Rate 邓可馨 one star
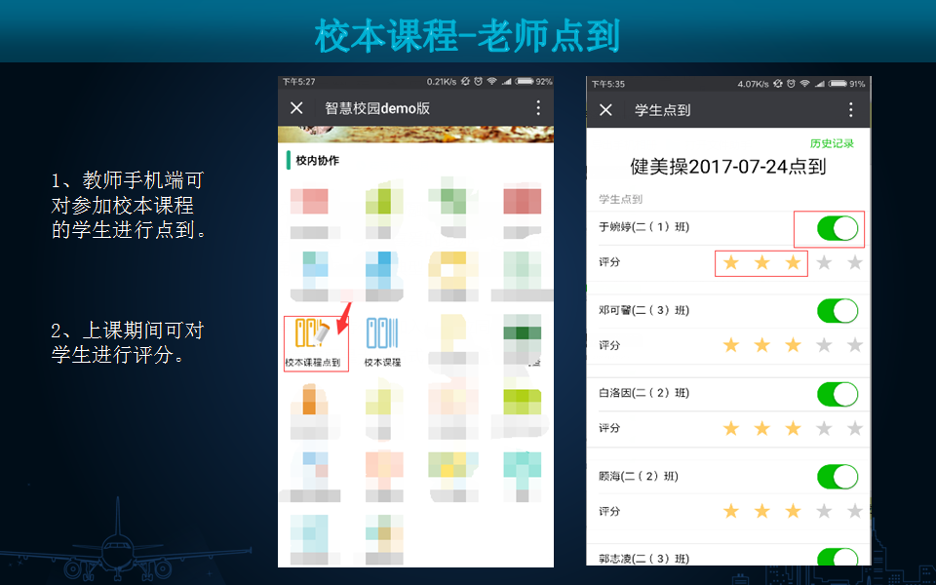Screen dimensions: 936x585 coord(731,345)
